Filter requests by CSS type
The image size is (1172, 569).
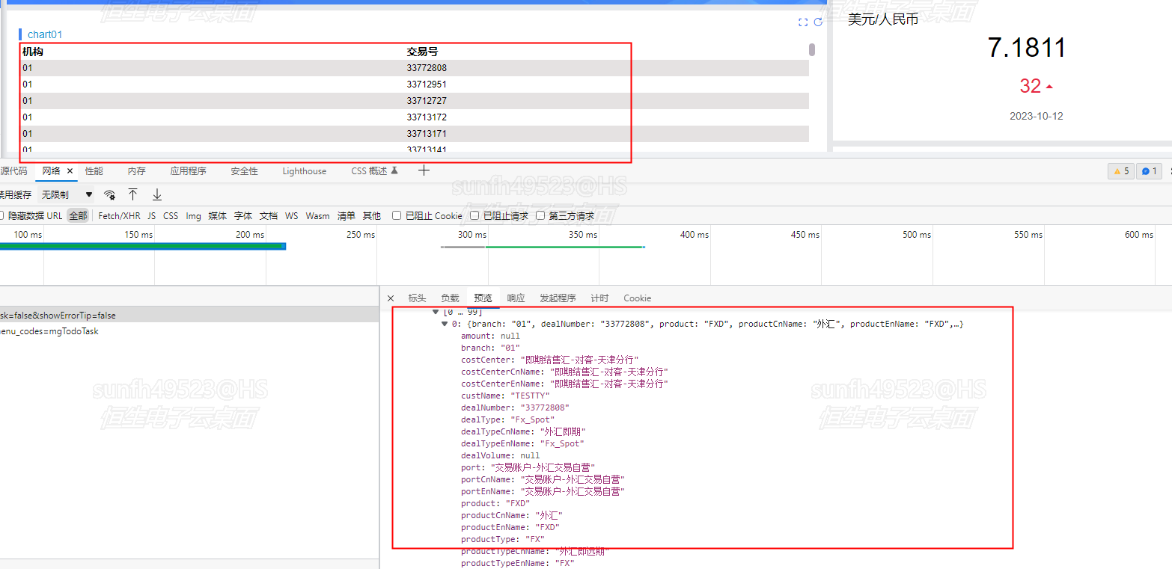pyautogui.click(x=171, y=215)
